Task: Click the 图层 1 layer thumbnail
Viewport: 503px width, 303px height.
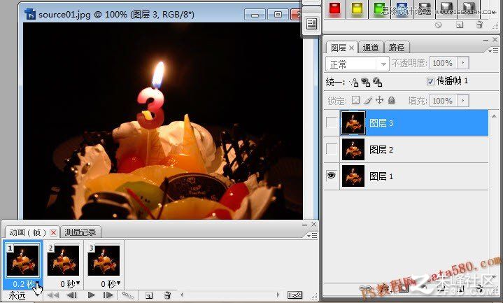Action: pos(353,176)
